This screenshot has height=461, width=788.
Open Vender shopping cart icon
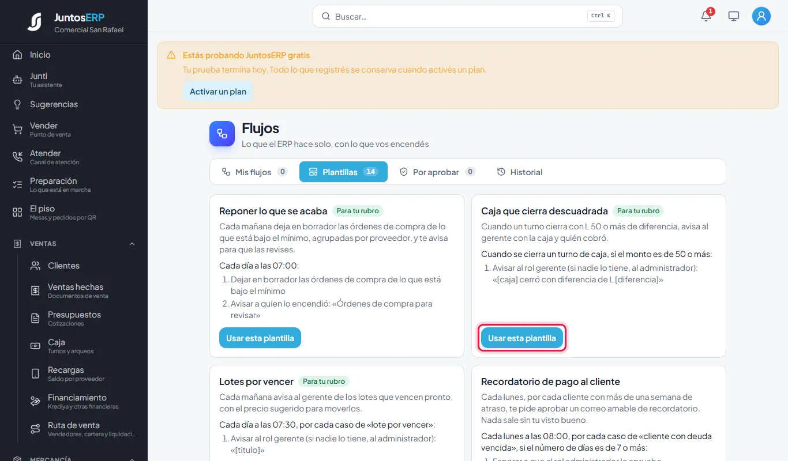tap(17, 130)
